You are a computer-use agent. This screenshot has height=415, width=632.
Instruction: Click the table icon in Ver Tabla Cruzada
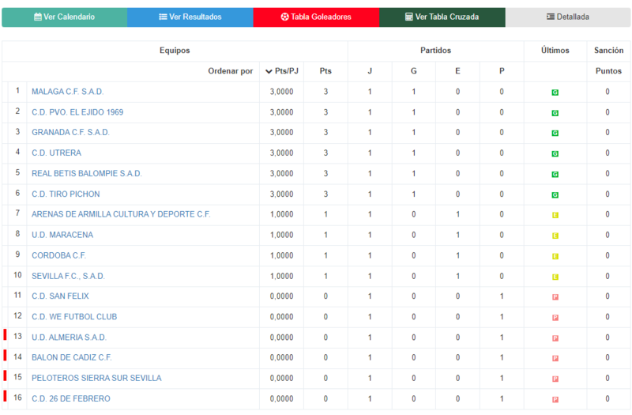409,17
